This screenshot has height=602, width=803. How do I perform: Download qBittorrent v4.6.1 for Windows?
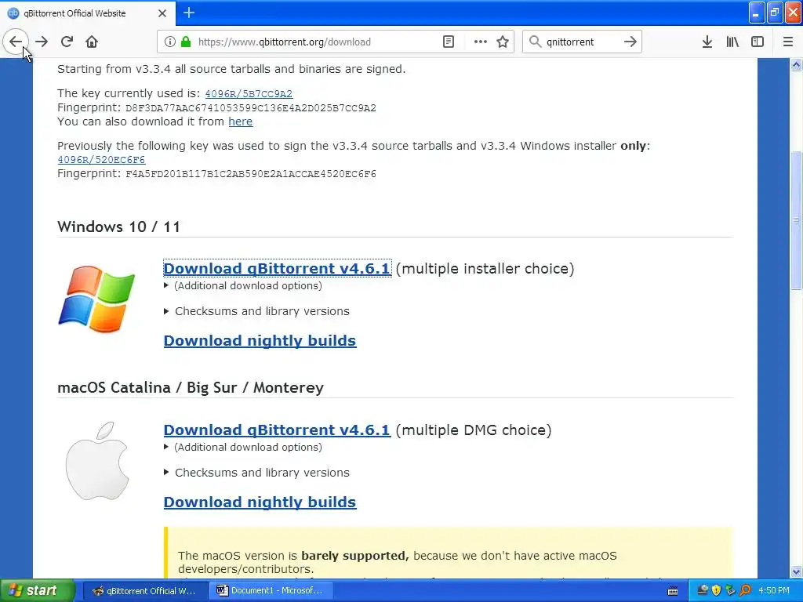277,268
